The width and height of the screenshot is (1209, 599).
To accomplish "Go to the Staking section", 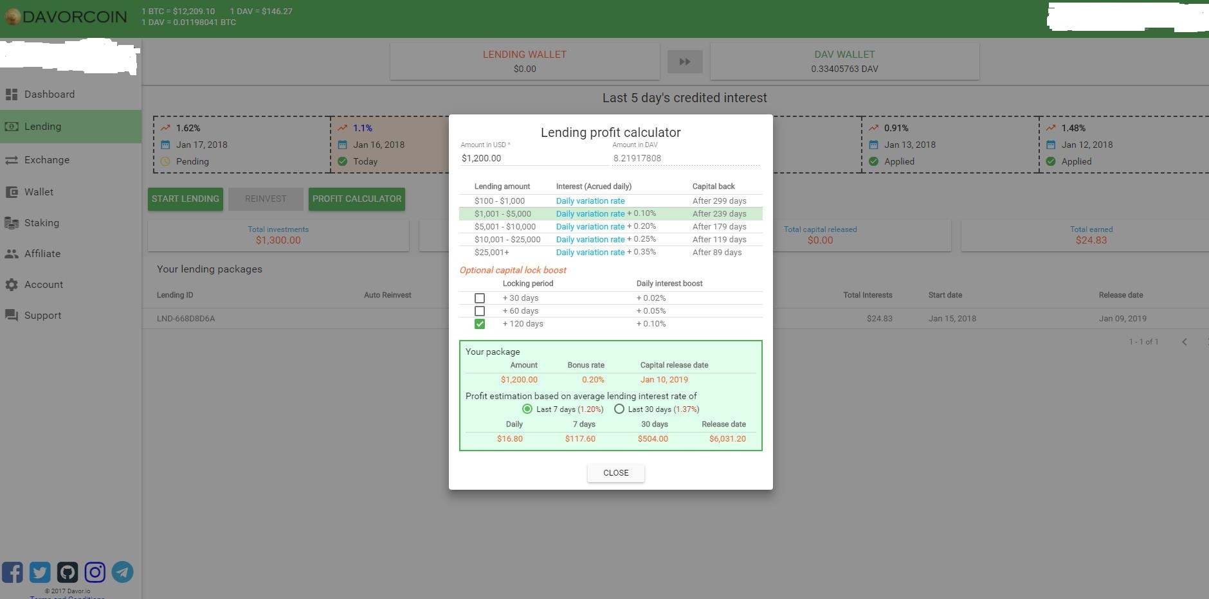I will [x=71, y=223].
